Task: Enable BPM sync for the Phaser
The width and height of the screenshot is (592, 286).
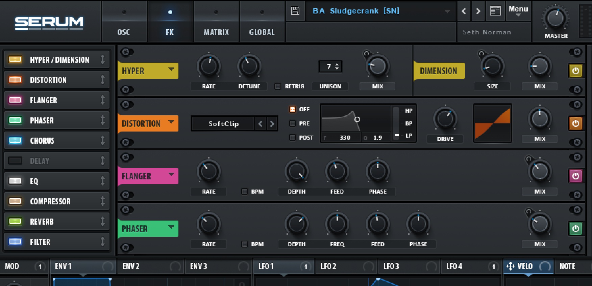Action: (x=245, y=244)
